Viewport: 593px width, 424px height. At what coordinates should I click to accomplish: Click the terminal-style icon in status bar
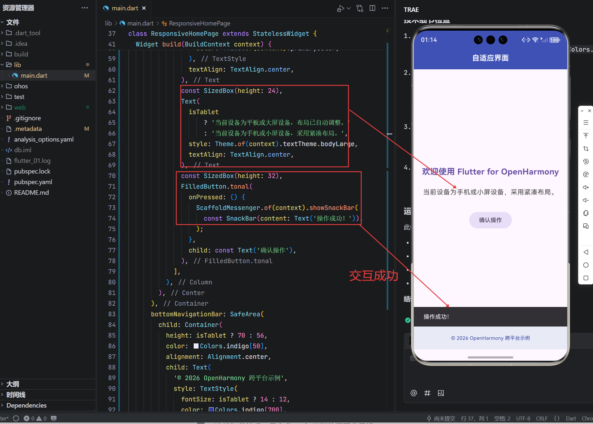click(54, 418)
